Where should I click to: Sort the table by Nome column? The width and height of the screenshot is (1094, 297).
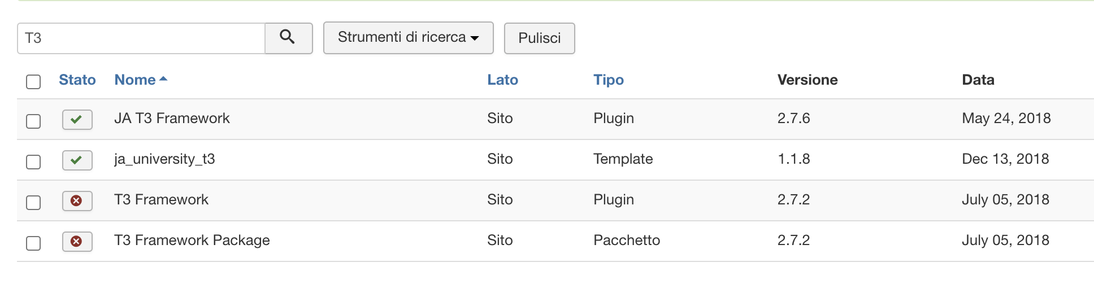pos(135,80)
